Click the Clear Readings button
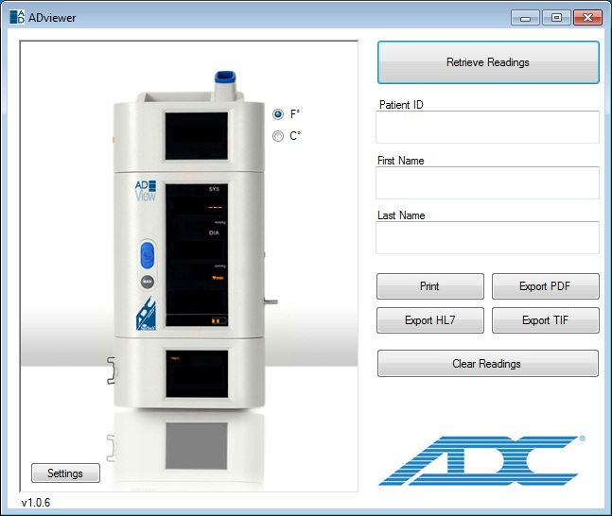The image size is (612, 516). click(x=487, y=364)
